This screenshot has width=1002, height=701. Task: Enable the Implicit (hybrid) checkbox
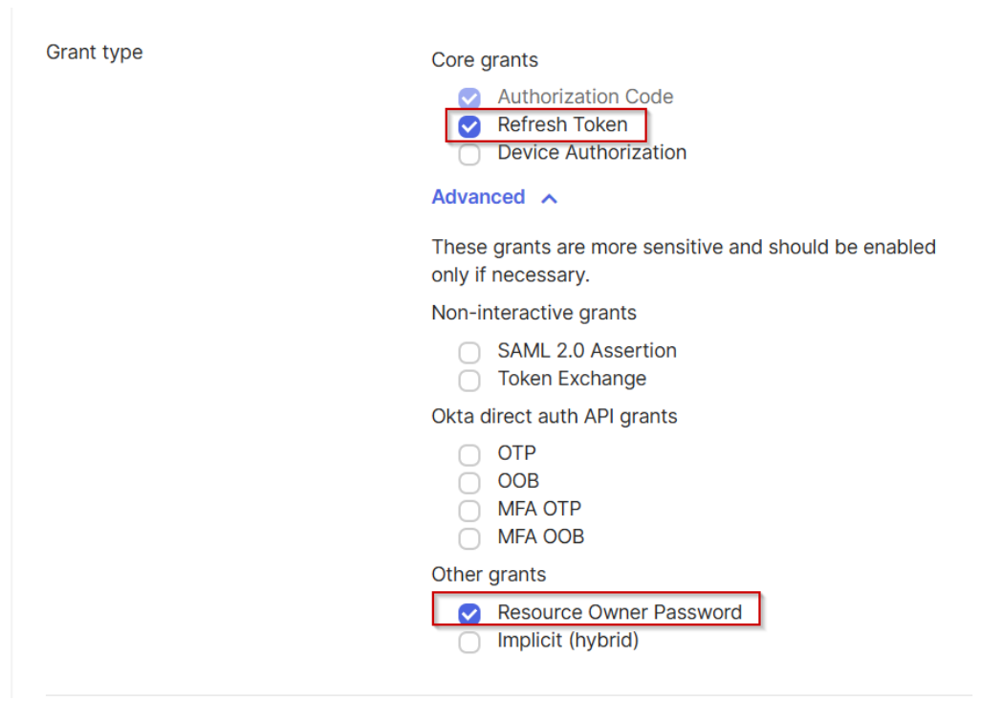pyautogui.click(x=469, y=642)
